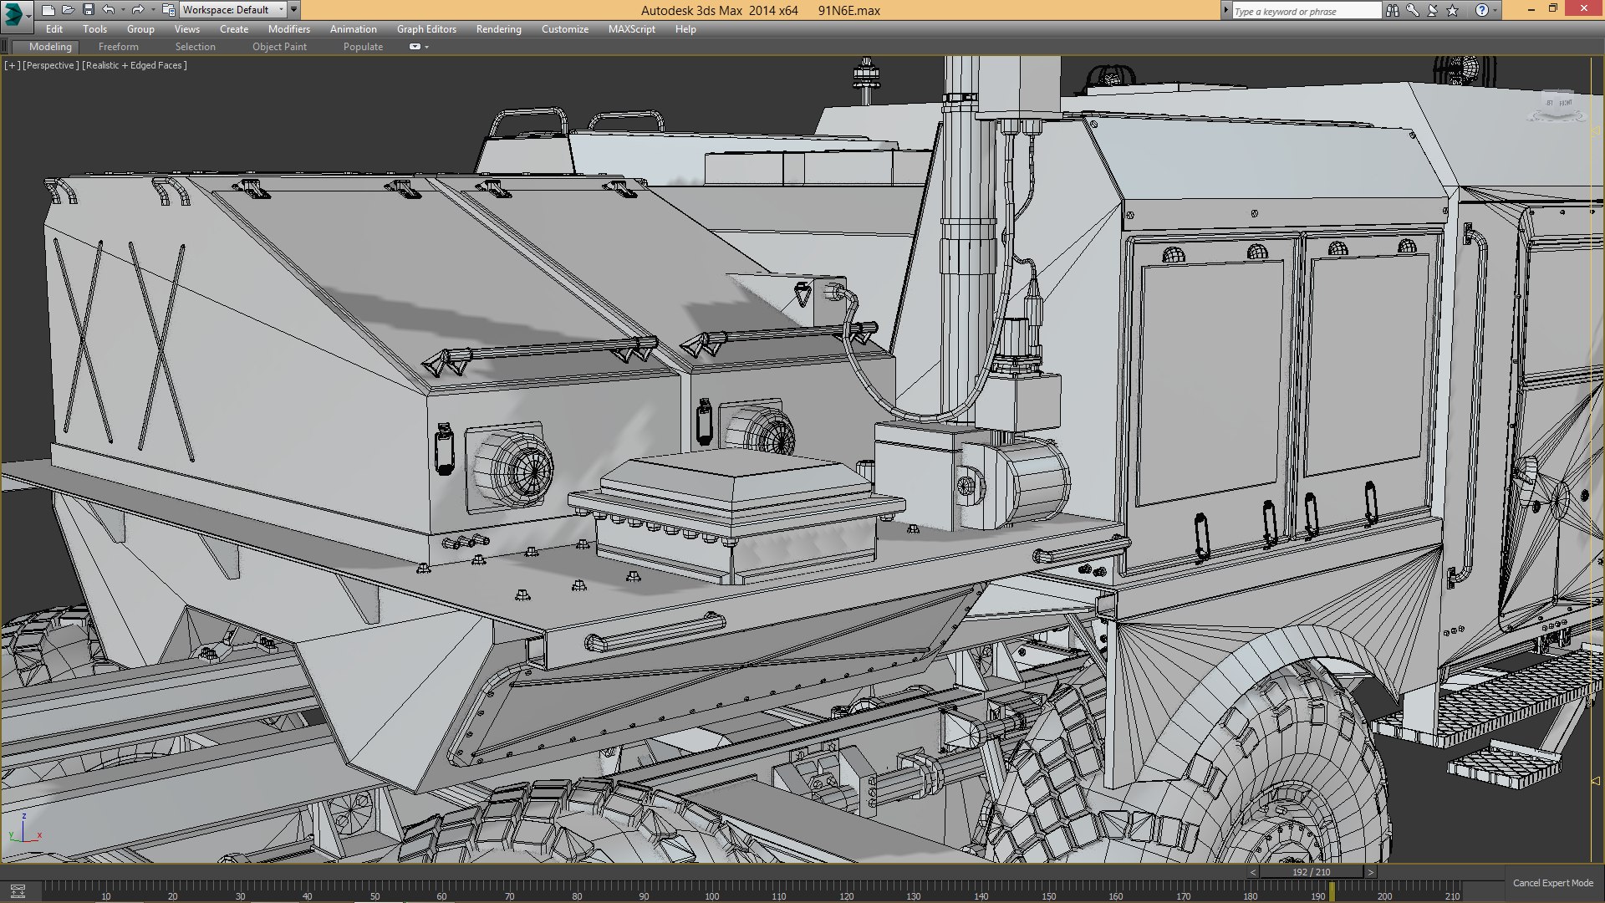Viewport: 1605px width, 903px height.
Task: Step to next frame with time slider arrow
Action: click(1370, 872)
